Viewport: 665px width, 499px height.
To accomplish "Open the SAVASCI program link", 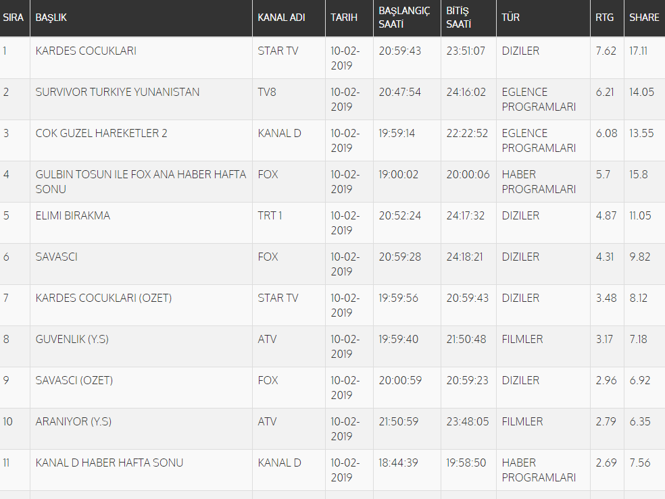I will [57, 257].
